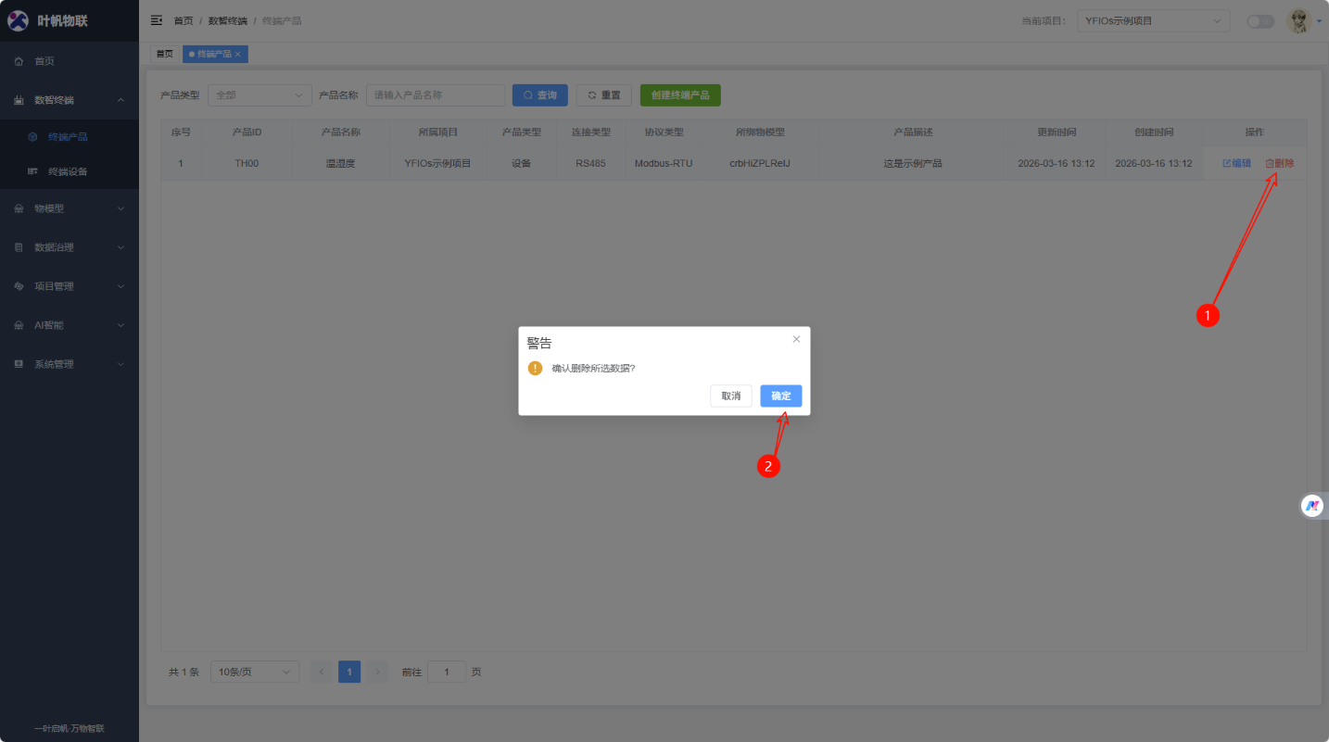The height and width of the screenshot is (742, 1329).
Task: Click the 产品名称 search input field
Action: click(435, 95)
